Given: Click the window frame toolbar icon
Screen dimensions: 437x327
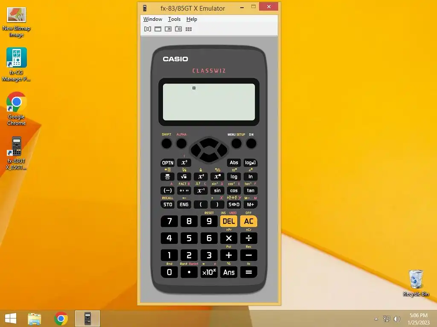Looking at the screenshot, I should 158,29.
